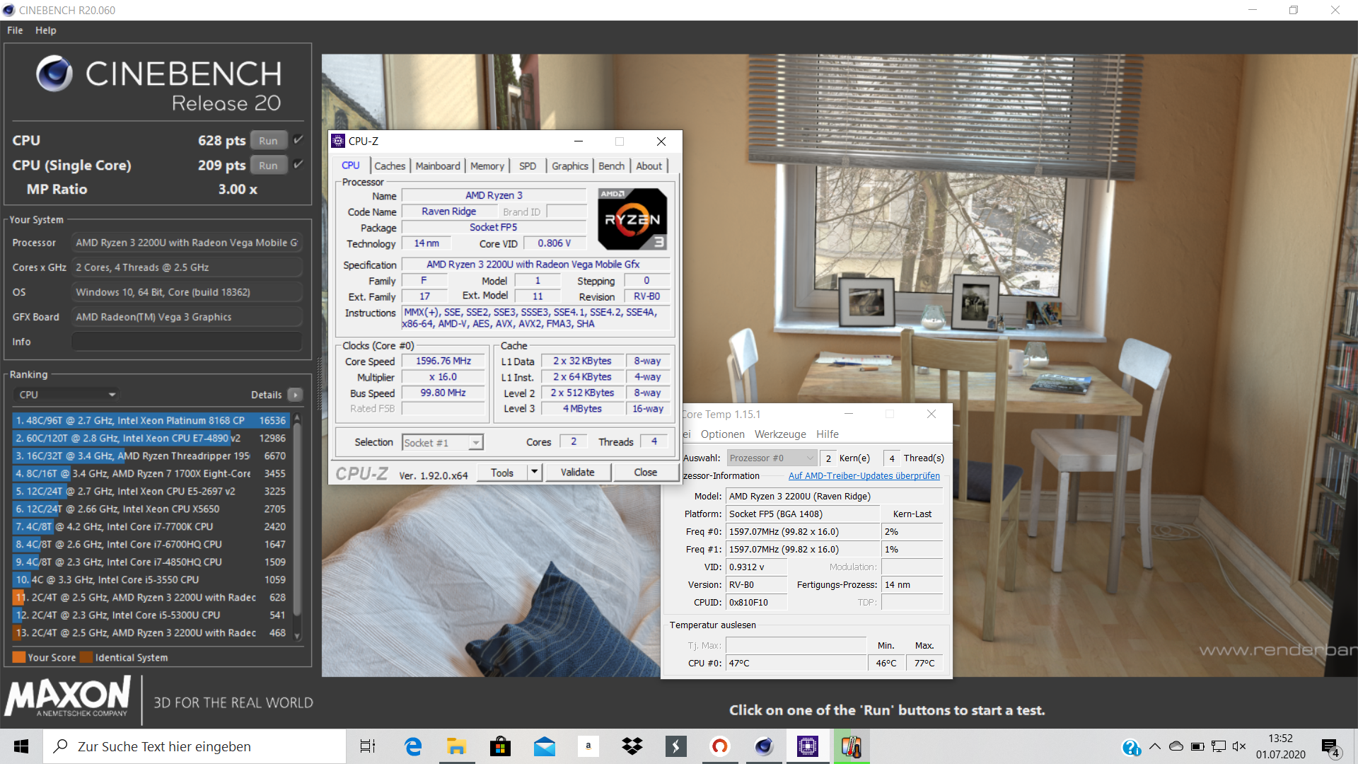Open Core Temp Hilfe menu

(x=828, y=434)
